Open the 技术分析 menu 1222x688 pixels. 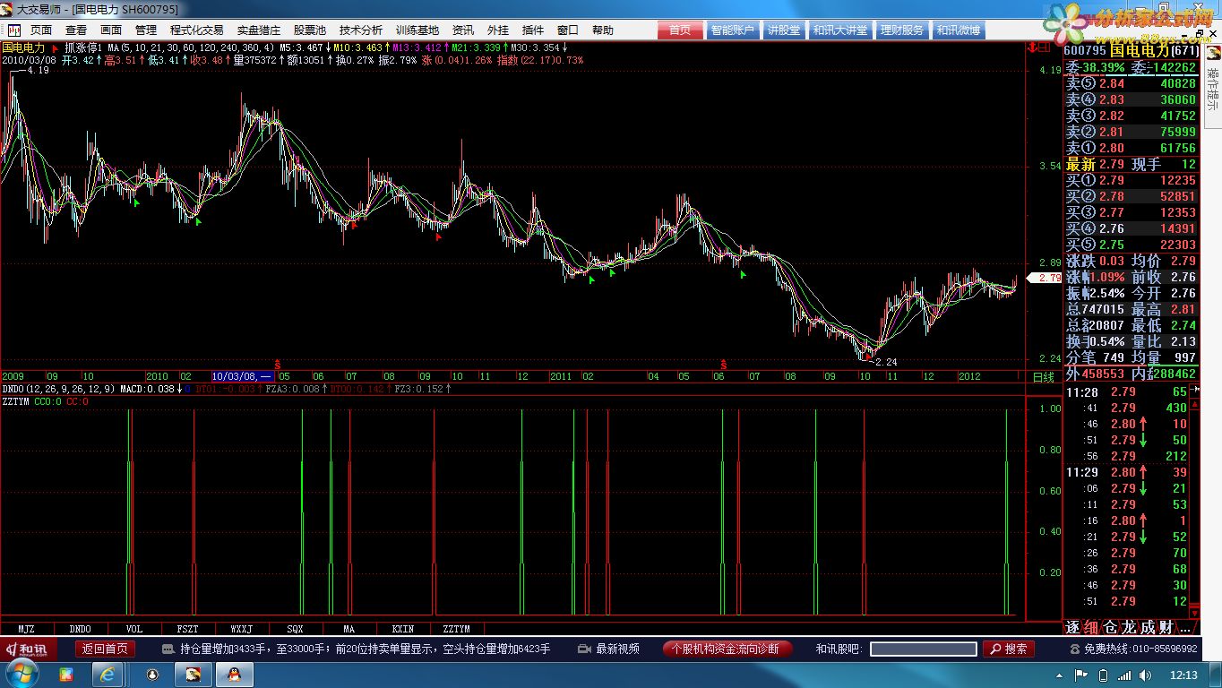pyautogui.click(x=361, y=30)
